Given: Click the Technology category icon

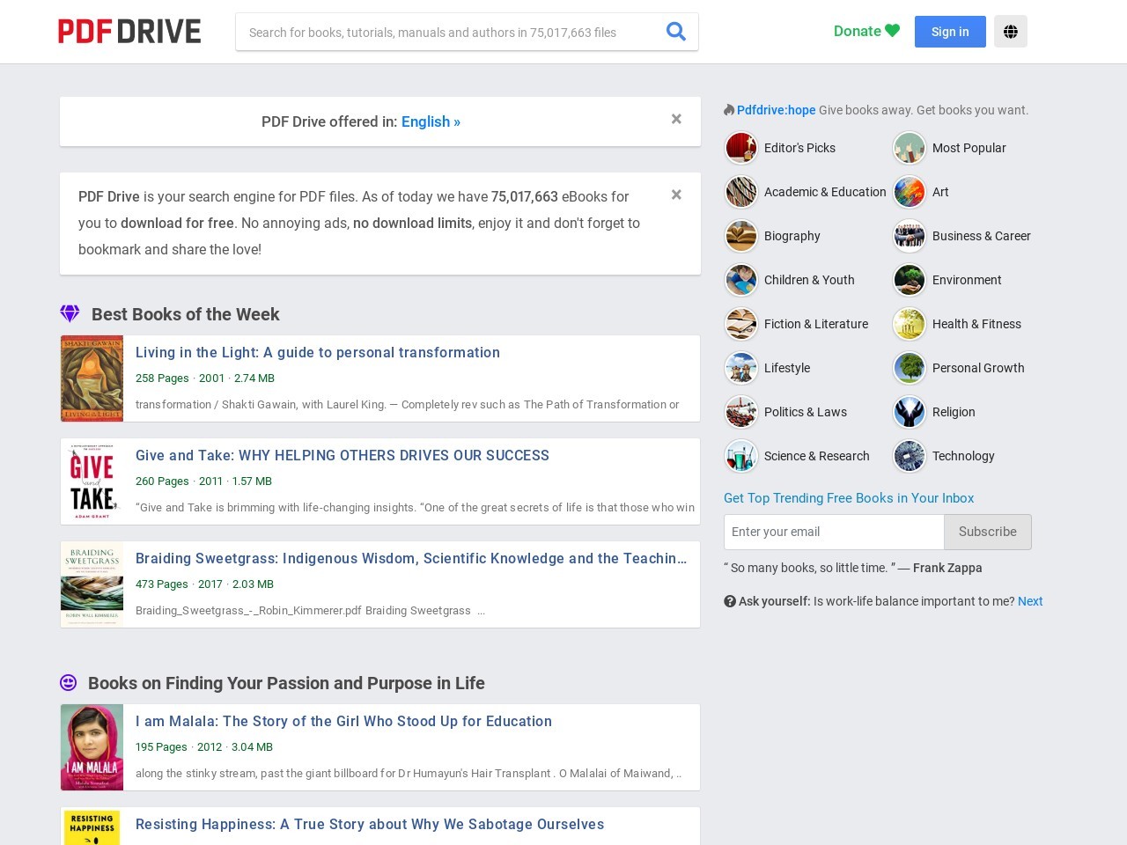Looking at the screenshot, I should (910, 456).
